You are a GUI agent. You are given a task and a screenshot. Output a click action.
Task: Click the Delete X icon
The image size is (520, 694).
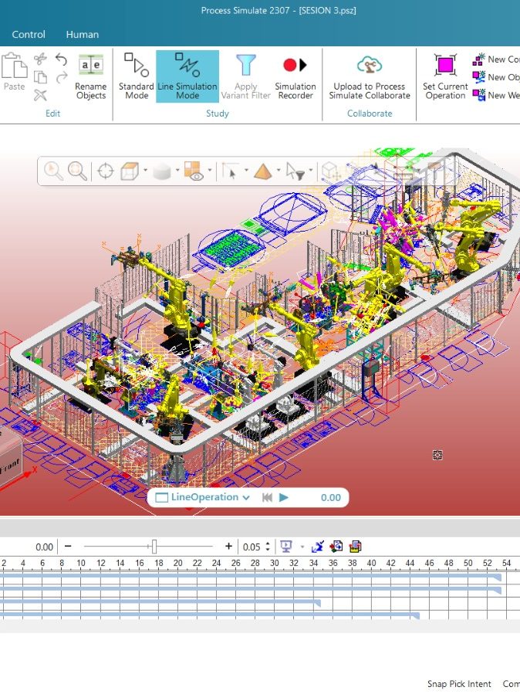coord(40,95)
